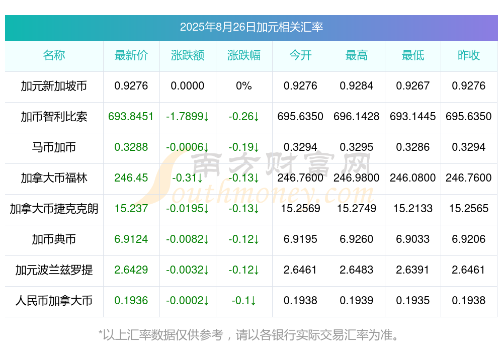Click latest price 2.6429
503x351 pixels.
coord(131,270)
